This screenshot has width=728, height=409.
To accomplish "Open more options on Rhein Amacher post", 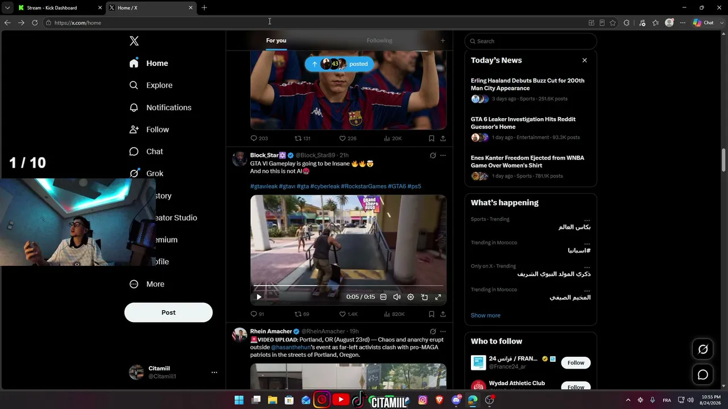I will pyautogui.click(x=443, y=331).
